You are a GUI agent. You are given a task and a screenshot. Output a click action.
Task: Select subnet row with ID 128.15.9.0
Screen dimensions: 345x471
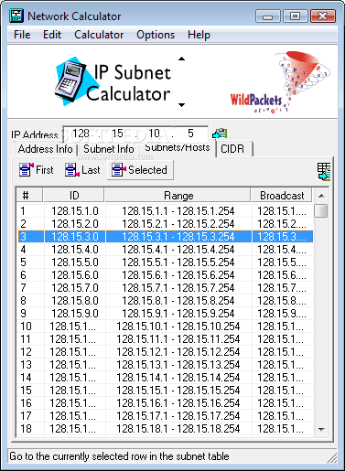tap(166, 314)
